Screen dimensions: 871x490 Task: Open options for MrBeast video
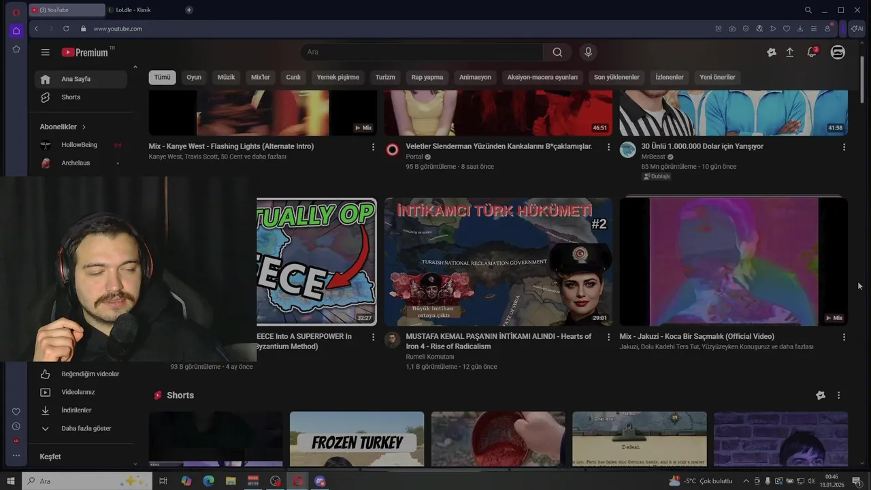point(844,147)
